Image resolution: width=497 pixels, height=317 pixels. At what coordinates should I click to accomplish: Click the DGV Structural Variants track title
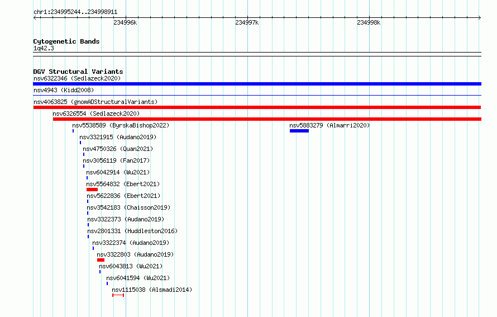click(x=78, y=72)
